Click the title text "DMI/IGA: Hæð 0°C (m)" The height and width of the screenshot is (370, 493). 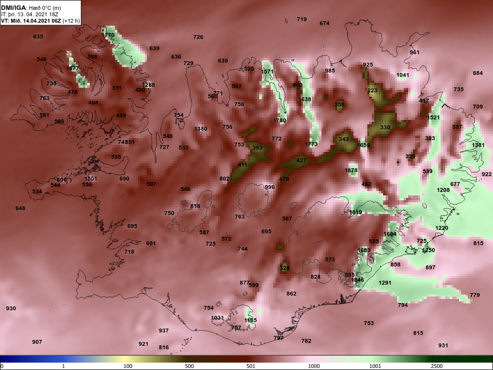(x=31, y=7)
